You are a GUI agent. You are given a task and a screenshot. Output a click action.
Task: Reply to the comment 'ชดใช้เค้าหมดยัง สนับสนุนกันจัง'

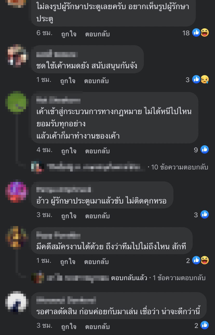point(96,81)
